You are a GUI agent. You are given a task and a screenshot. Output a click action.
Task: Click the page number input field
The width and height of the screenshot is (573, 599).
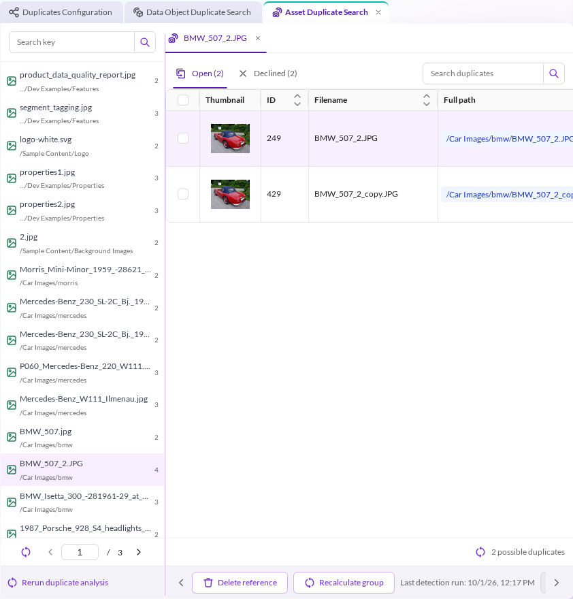pos(80,552)
